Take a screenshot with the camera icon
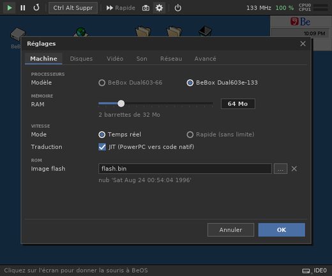Viewport: 332px width, 276px height. point(146,8)
